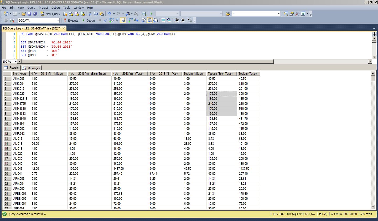
Task: Select the AKK.004 Stok Kodu cell
Action: coord(19,84)
